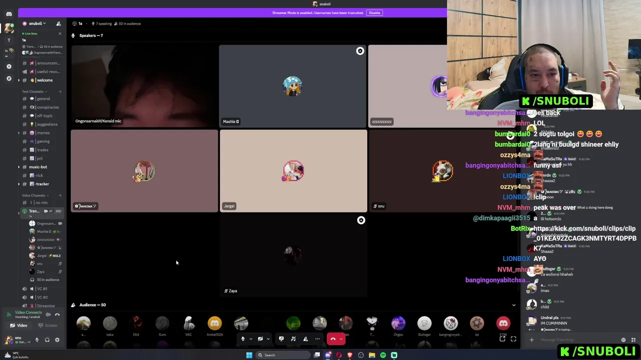Open the welcome channel

(x=42, y=80)
